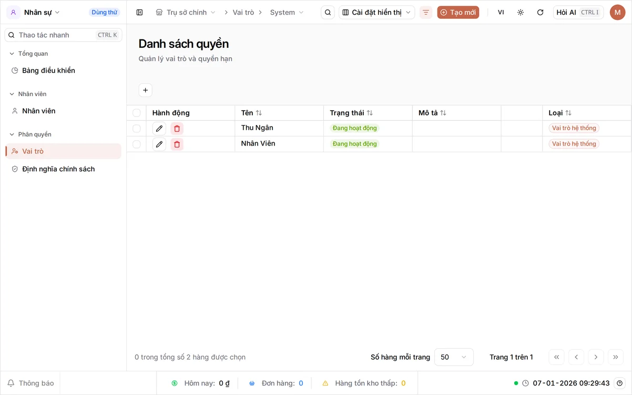Open the Hỏi AI button
The width and height of the screenshot is (632, 395).
578,12
